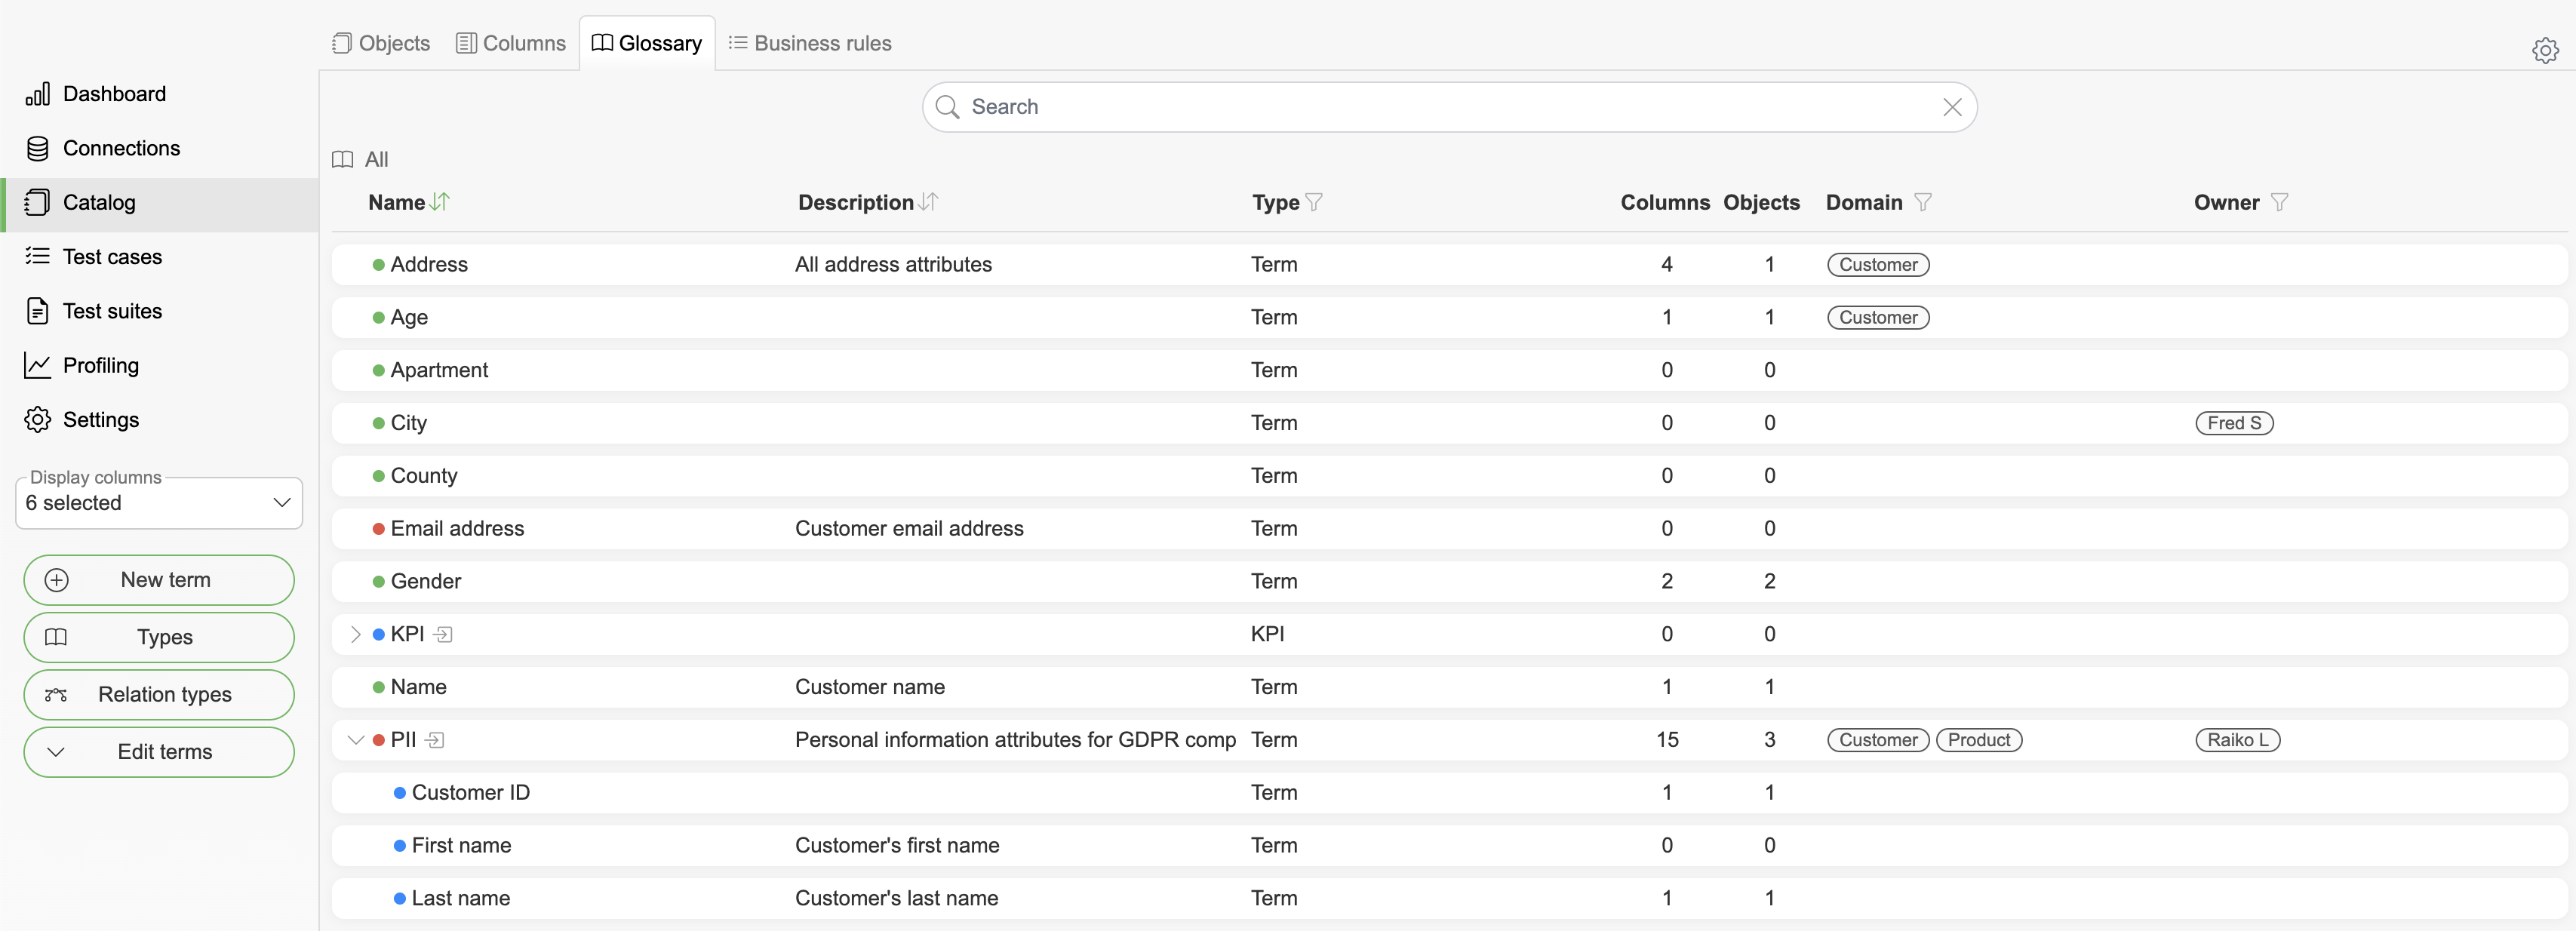This screenshot has height=931, width=2576.
Task: Click the Settings gear in the sidebar
Action: pyautogui.click(x=37, y=420)
